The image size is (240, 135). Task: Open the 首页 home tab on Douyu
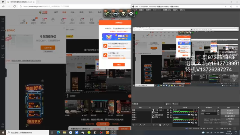pyautogui.click(x=56, y=12)
